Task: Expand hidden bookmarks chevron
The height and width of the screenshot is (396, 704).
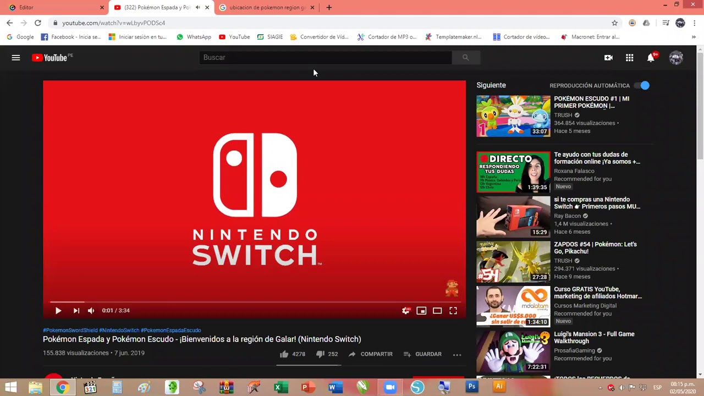Action: 694,37
